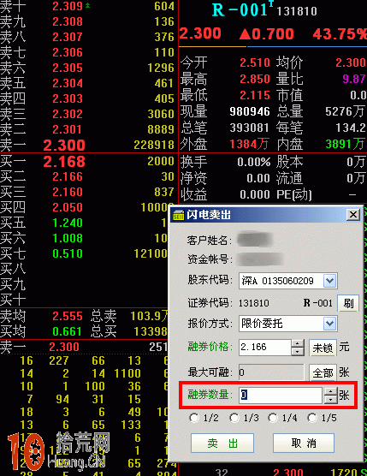Viewport: 367px width, 476px height.
Task: Focus the 融券数量 input field
Action: click(281, 396)
